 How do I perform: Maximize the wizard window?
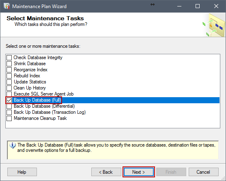[198, 6]
